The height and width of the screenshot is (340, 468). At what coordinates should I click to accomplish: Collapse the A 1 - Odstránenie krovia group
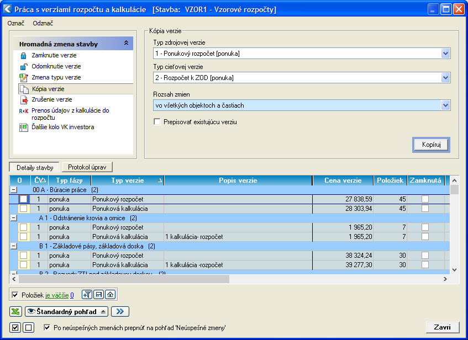point(14,218)
